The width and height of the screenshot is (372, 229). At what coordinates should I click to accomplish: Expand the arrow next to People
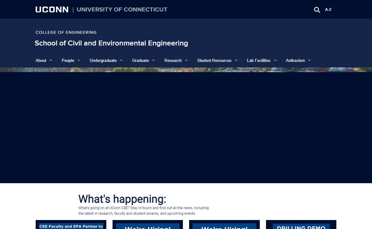pyautogui.click(x=79, y=61)
